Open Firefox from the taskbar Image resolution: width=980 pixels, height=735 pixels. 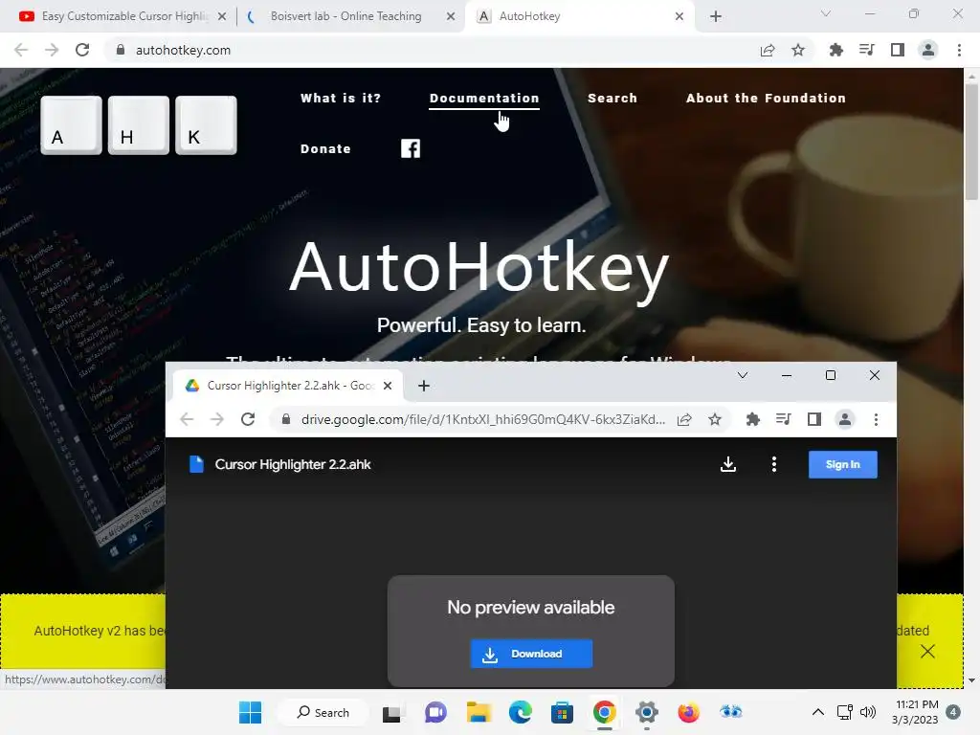tap(688, 712)
